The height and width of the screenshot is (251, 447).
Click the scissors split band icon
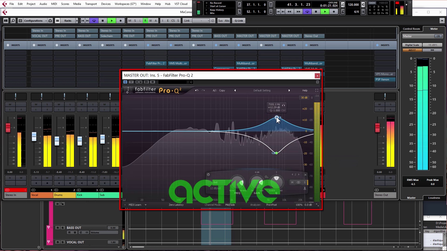tap(305, 188)
